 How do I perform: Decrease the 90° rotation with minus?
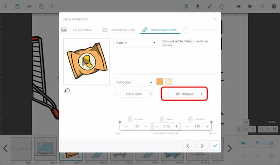coord(168,94)
